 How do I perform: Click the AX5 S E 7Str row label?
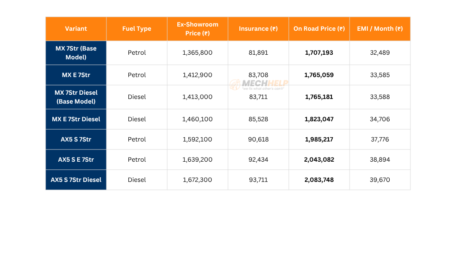[76, 160]
